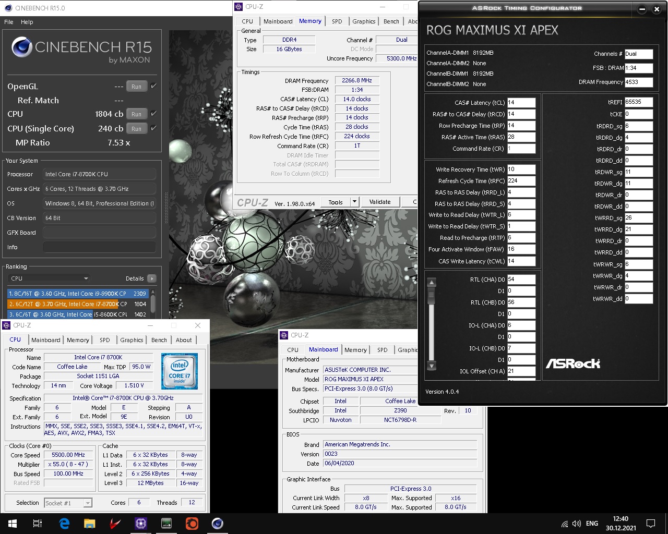Screen dimensions: 668x534
Task: Select Memory tab in bottom-left CPU-Z window
Action: point(78,340)
